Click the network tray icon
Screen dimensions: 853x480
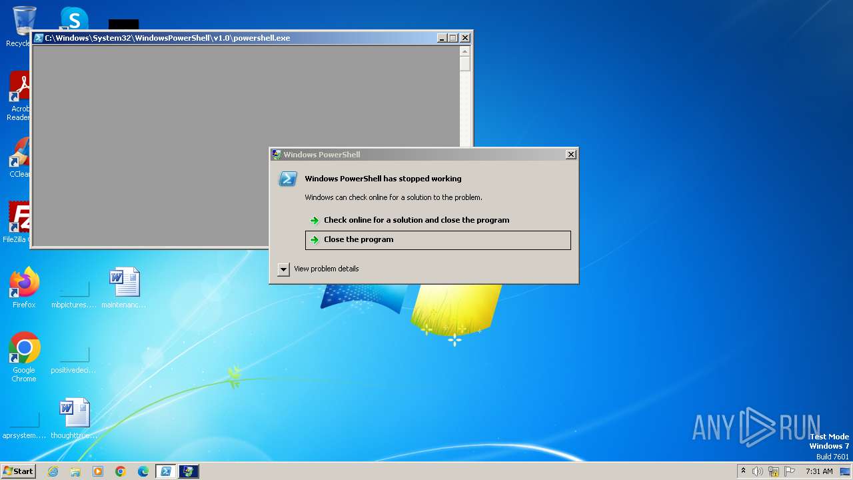[774, 471]
